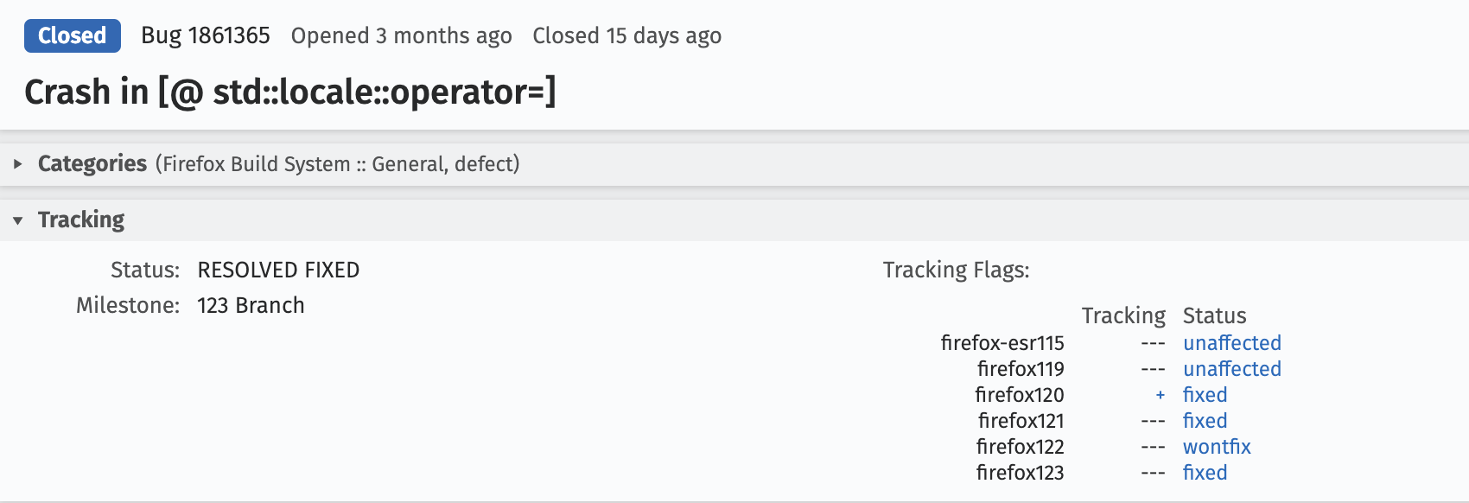
Task: Collapse the Tracking section triangle
Action: 18,220
